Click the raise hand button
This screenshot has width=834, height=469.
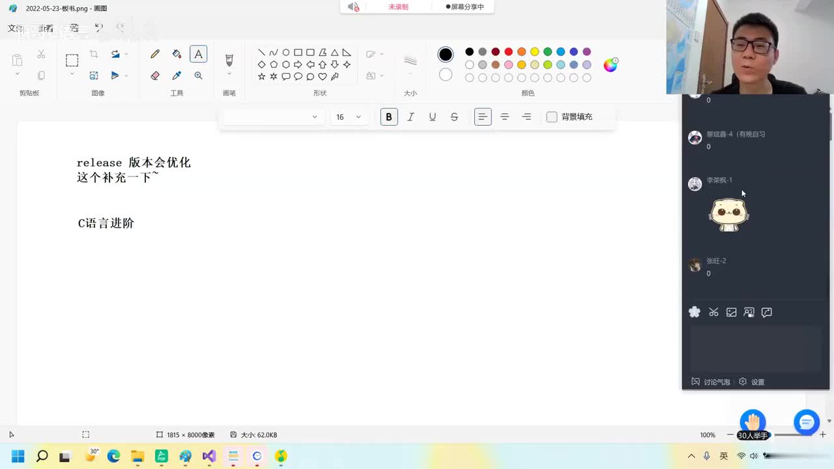click(x=753, y=421)
